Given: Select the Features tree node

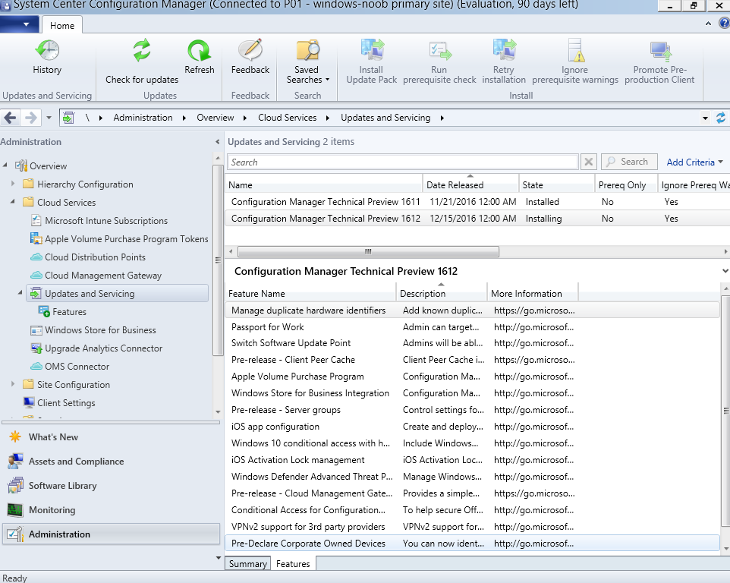Looking at the screenshot, I should (69, 311).
